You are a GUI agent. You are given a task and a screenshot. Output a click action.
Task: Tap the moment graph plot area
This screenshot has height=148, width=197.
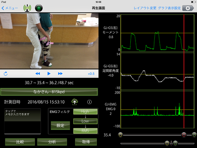click(x=158, y=33)
